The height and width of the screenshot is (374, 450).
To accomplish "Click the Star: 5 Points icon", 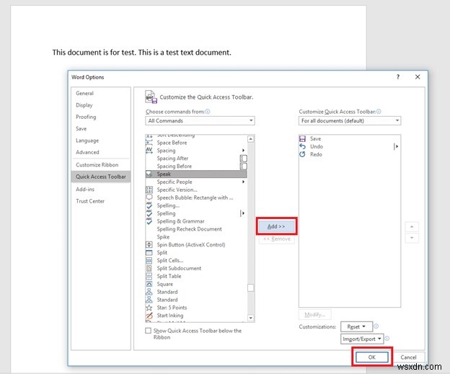I will click(149, 308).
